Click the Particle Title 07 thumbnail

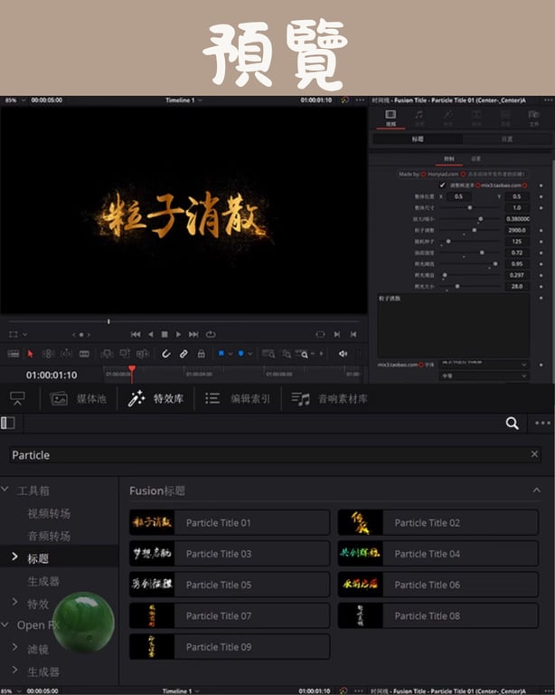click(152, 615)
